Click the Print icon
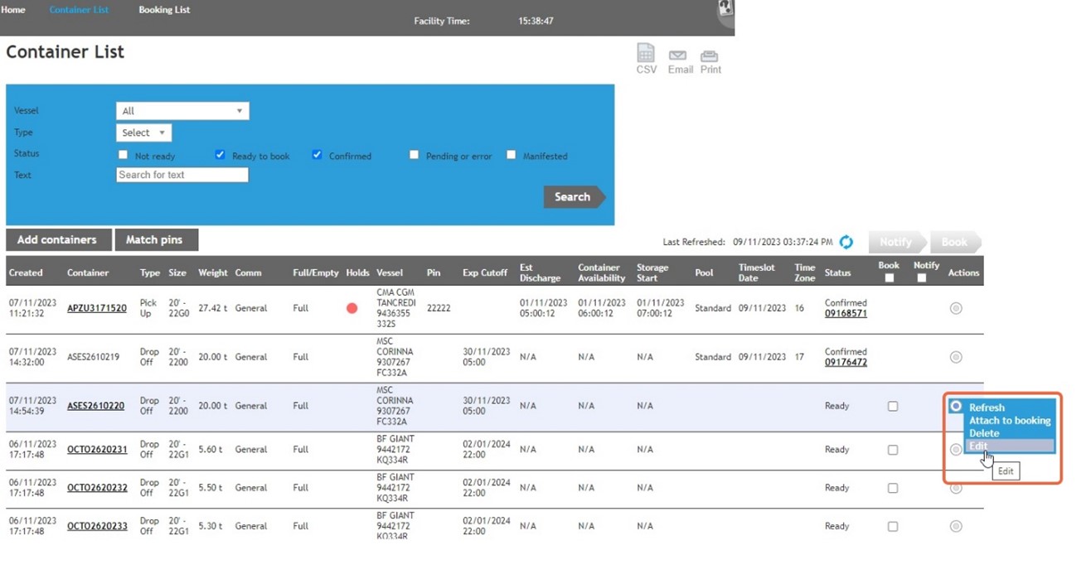The width and height of the screenshot is (1091, 574). click(710, 57)
